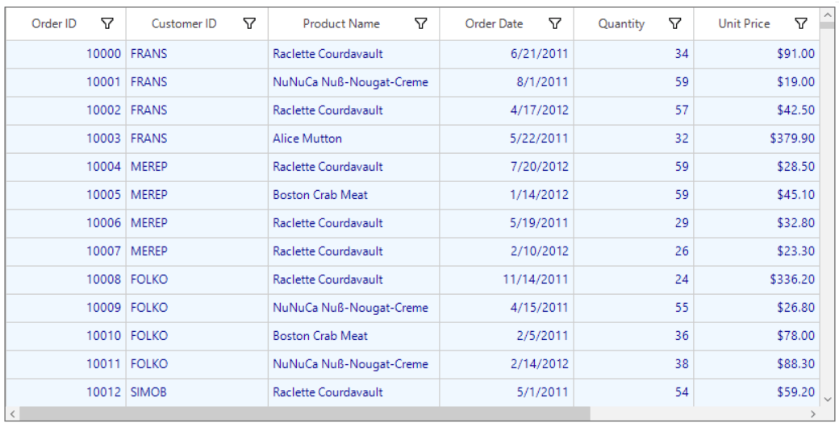This screenshot has height=427, width=839.
Task: Select order date 2/5/2011
Action: pos(507,336)
